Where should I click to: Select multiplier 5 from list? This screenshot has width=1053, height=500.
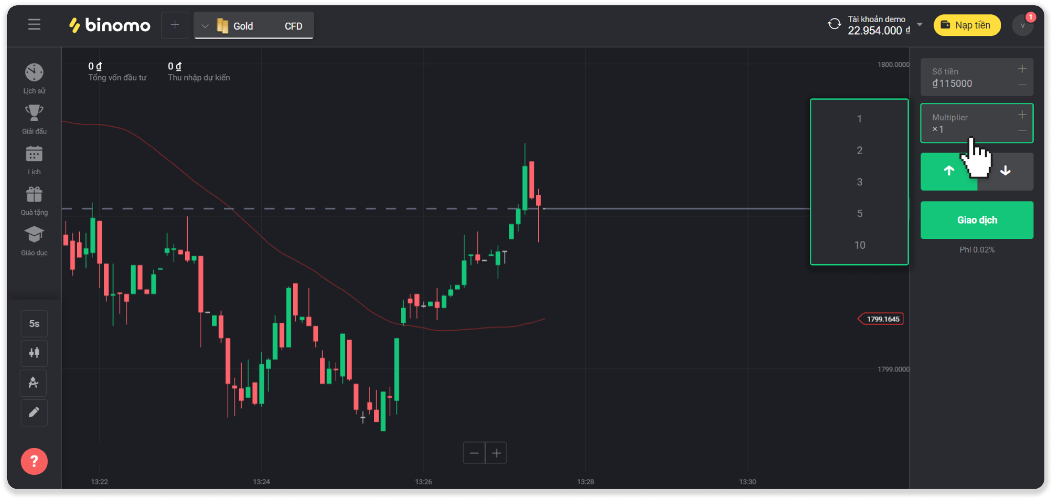[x=859, y=213]
